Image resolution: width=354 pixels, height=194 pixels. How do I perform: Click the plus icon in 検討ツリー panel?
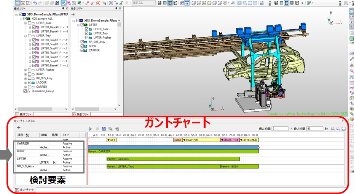coord(73,14)
